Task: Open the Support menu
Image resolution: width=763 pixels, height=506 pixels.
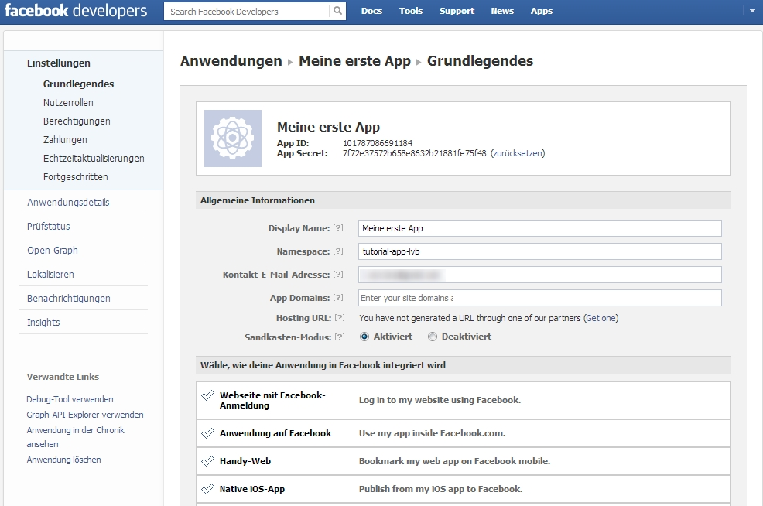Action: click(x=457, y=11)
